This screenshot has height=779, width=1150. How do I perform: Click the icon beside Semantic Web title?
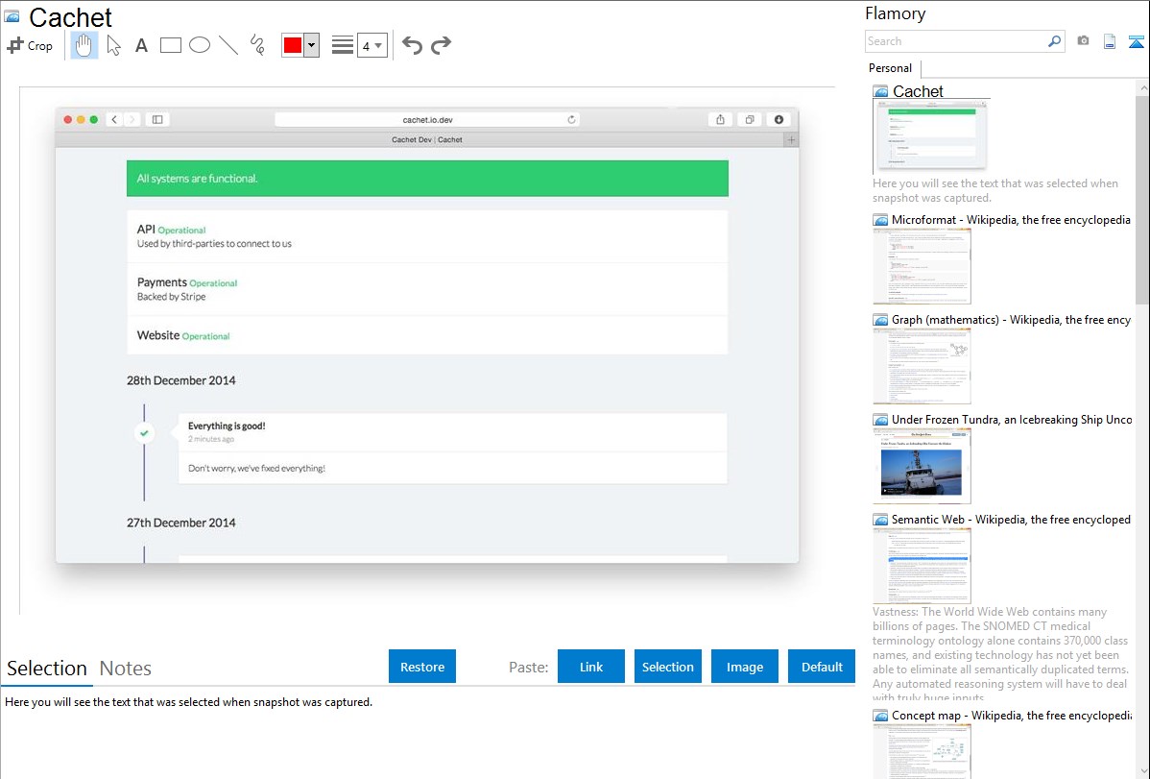pos(880,520)
